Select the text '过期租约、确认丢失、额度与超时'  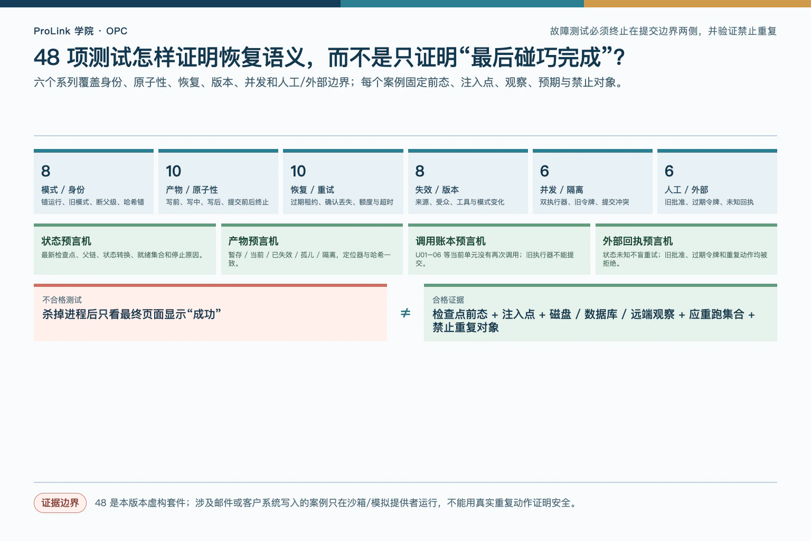[x=342, y=202]
